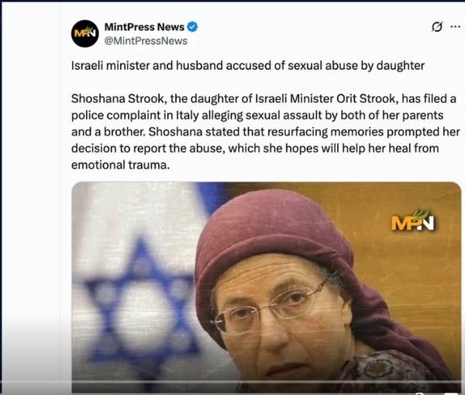Image resolution: width=465 pixels, height=395 pixels.
Task: Click the line beginning "Shoshana Strook, the daughter"
Action: tap(263, 98)
